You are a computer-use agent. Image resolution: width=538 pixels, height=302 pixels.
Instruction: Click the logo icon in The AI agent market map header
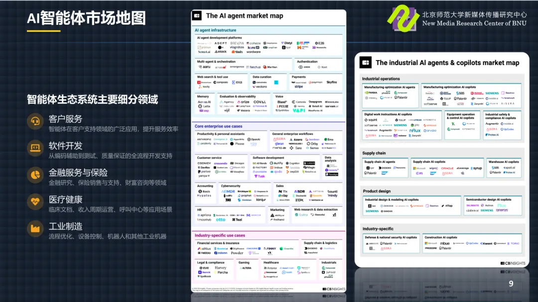click(197, 16)
